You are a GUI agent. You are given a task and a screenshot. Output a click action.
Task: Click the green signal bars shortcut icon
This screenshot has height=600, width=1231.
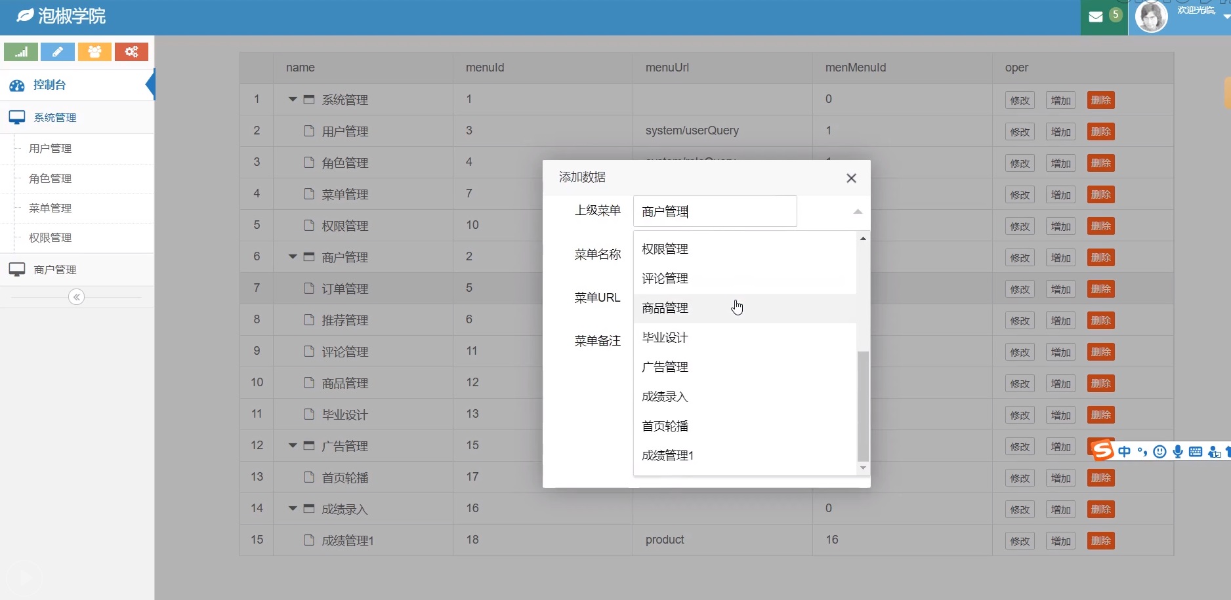[x=21, y=52]
